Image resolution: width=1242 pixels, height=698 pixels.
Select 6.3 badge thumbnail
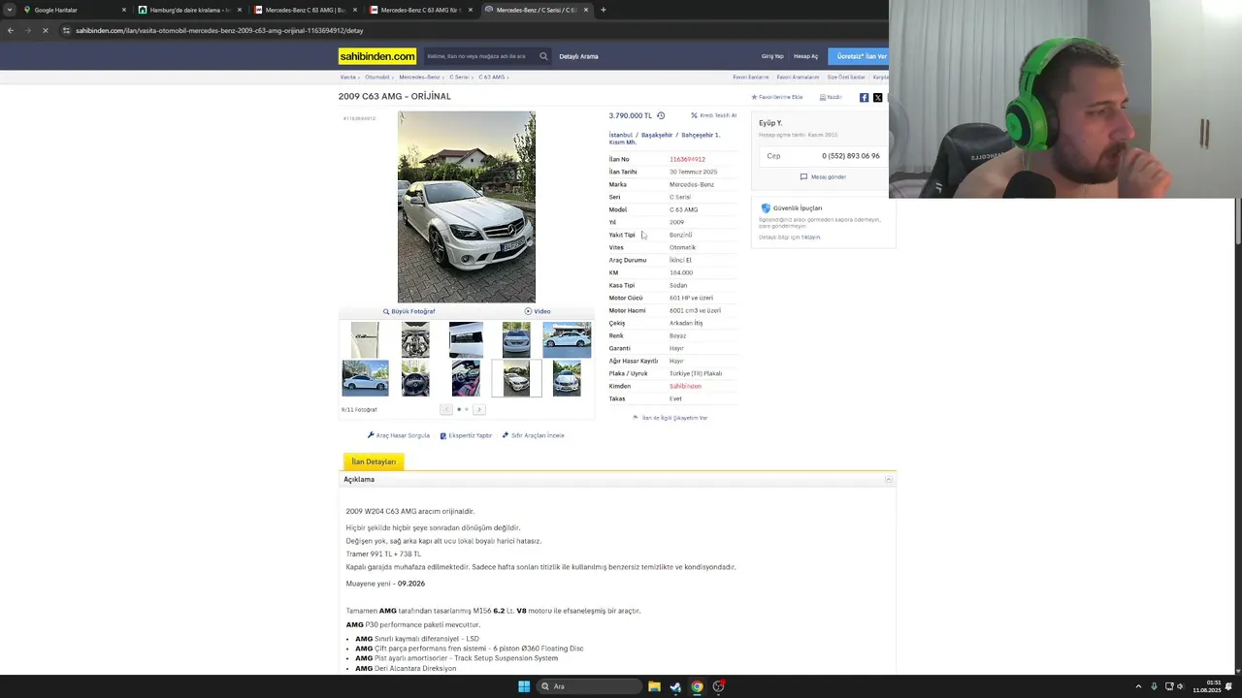click(365, 340)
